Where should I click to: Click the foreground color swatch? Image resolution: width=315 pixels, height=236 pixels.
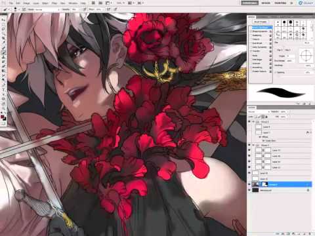click(x=3, y=117)
